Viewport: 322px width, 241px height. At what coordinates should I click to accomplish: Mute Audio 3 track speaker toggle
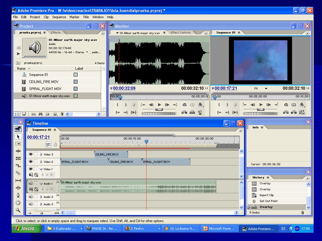coord(31,204)
